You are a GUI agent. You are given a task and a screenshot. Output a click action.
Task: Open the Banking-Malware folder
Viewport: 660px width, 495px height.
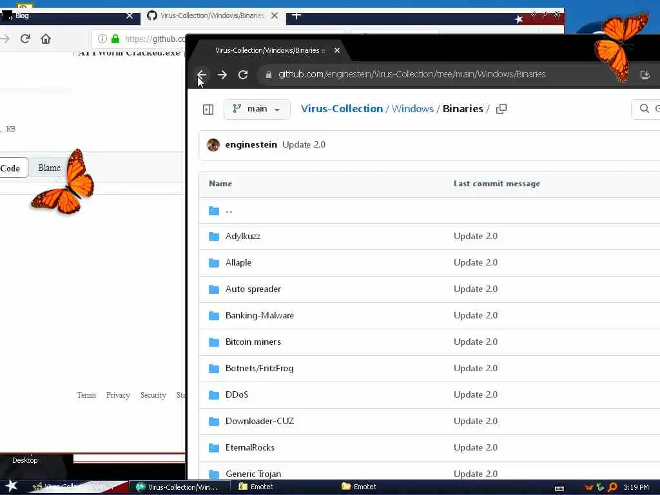pos(259,316)
